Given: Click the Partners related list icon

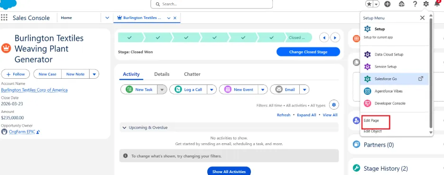Looking at the screenshot, I should [x=356, y=145].
